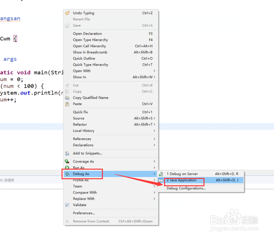Click the Add to Snippets icon
Screen dimensions: 274x238
tap(67, 153)
